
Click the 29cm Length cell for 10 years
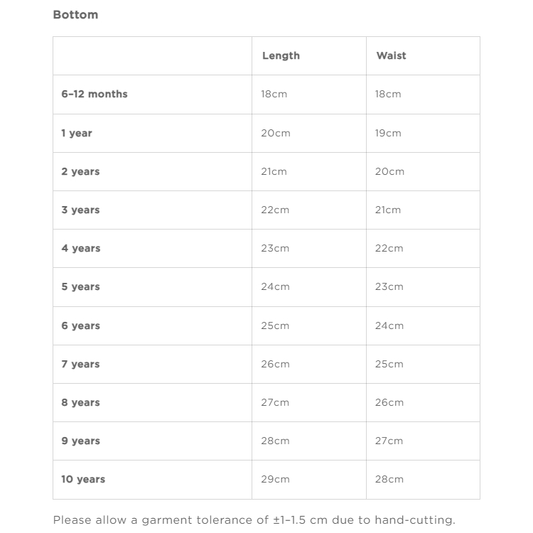point(275,479)
